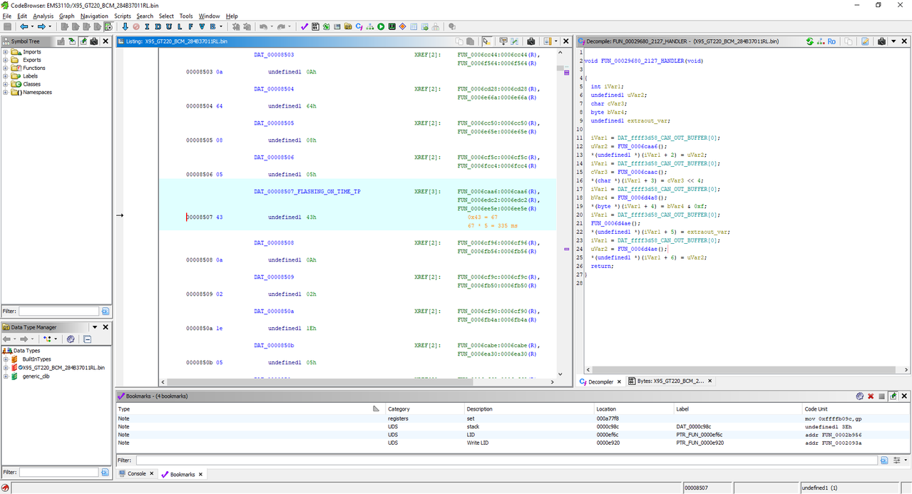Click Bookmarks filter text field
The width and height of the screenshot is (912, 494).
pos(507,460)
